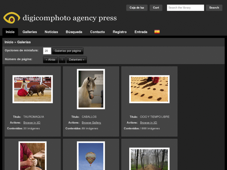Go forward with the Delantero button
The height and width of the screenshot is (170, 227).
point(76,60)
